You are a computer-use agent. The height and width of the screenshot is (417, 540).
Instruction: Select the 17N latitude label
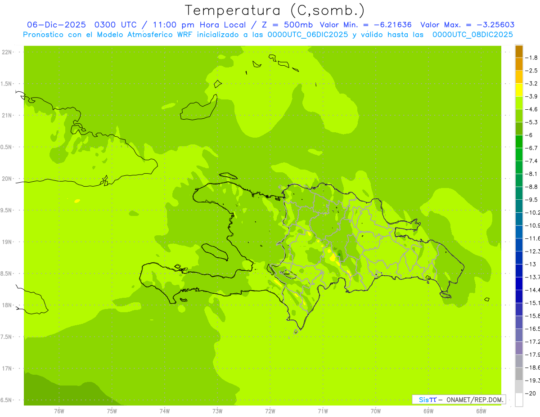click(x=7, y=368)
